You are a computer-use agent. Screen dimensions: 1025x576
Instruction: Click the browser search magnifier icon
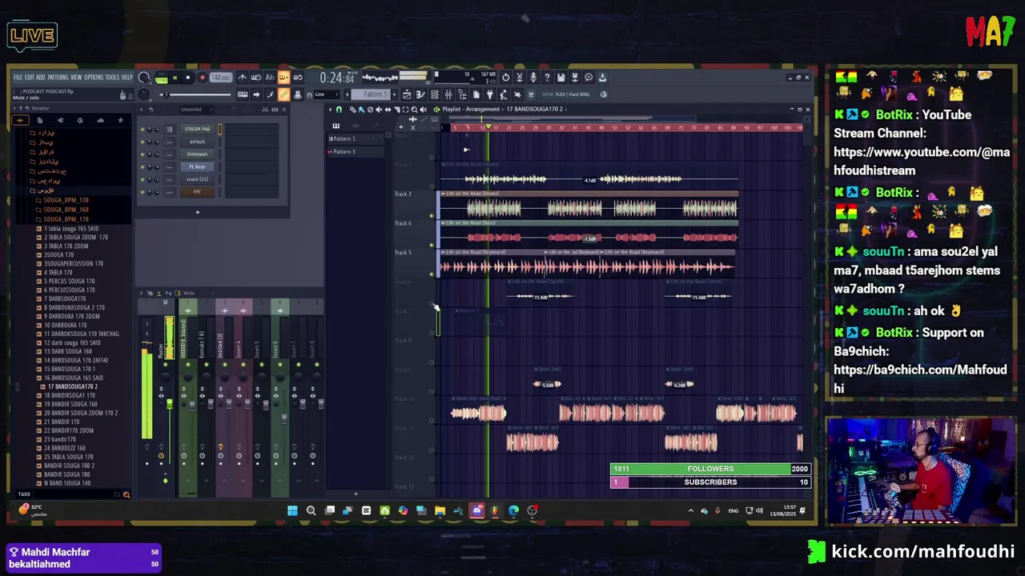(126, 495)
